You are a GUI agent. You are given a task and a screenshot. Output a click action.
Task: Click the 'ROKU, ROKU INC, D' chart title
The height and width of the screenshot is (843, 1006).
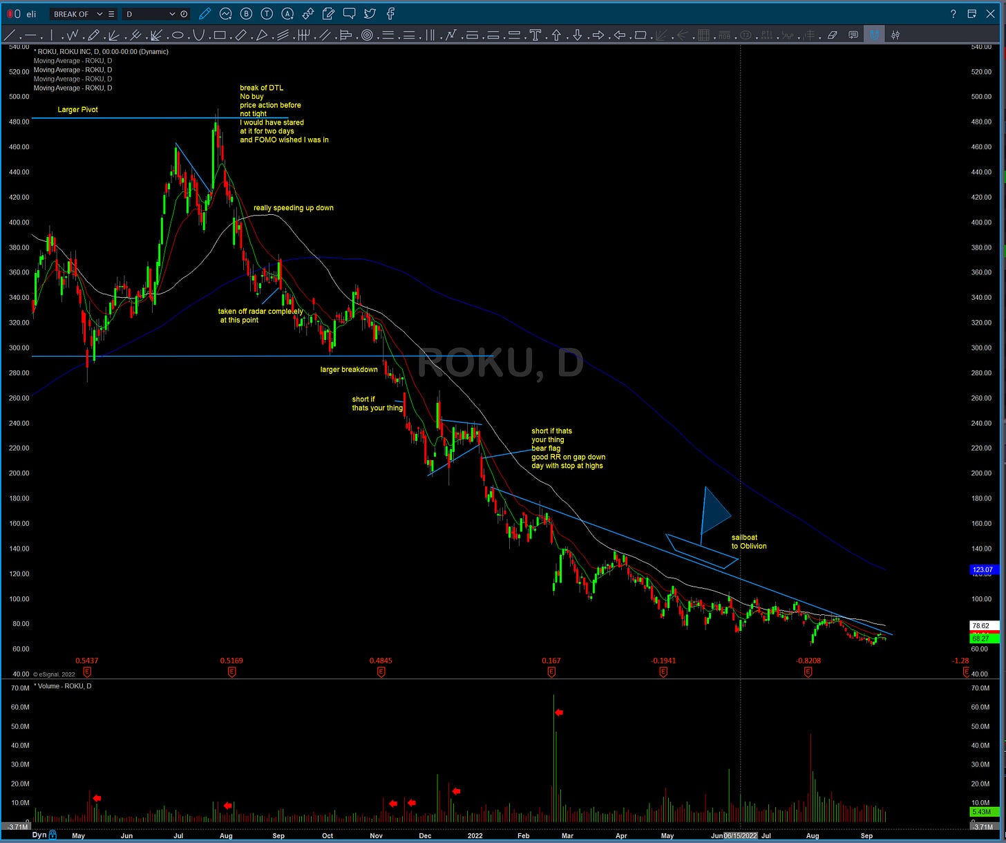tap(101, 52)
